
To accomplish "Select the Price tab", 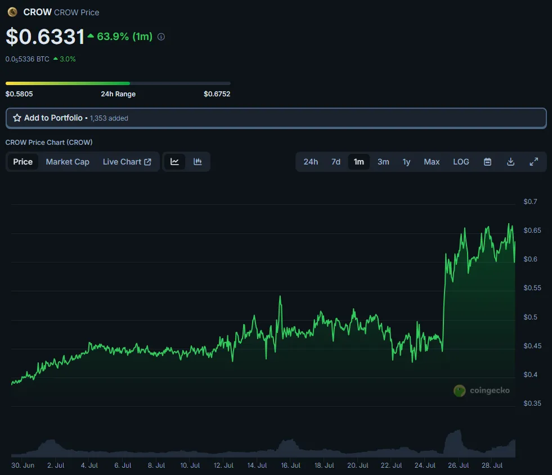I will 23,162.
